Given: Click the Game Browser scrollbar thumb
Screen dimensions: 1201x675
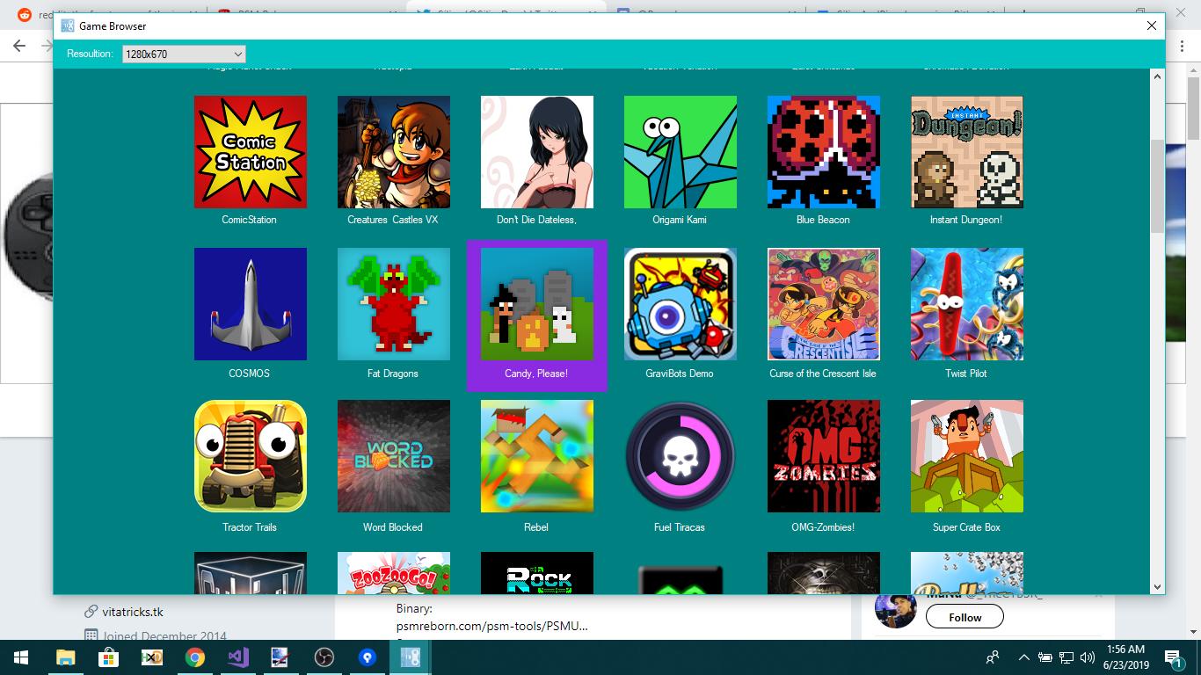Looking at the screenshot, I should [1157, 186].
